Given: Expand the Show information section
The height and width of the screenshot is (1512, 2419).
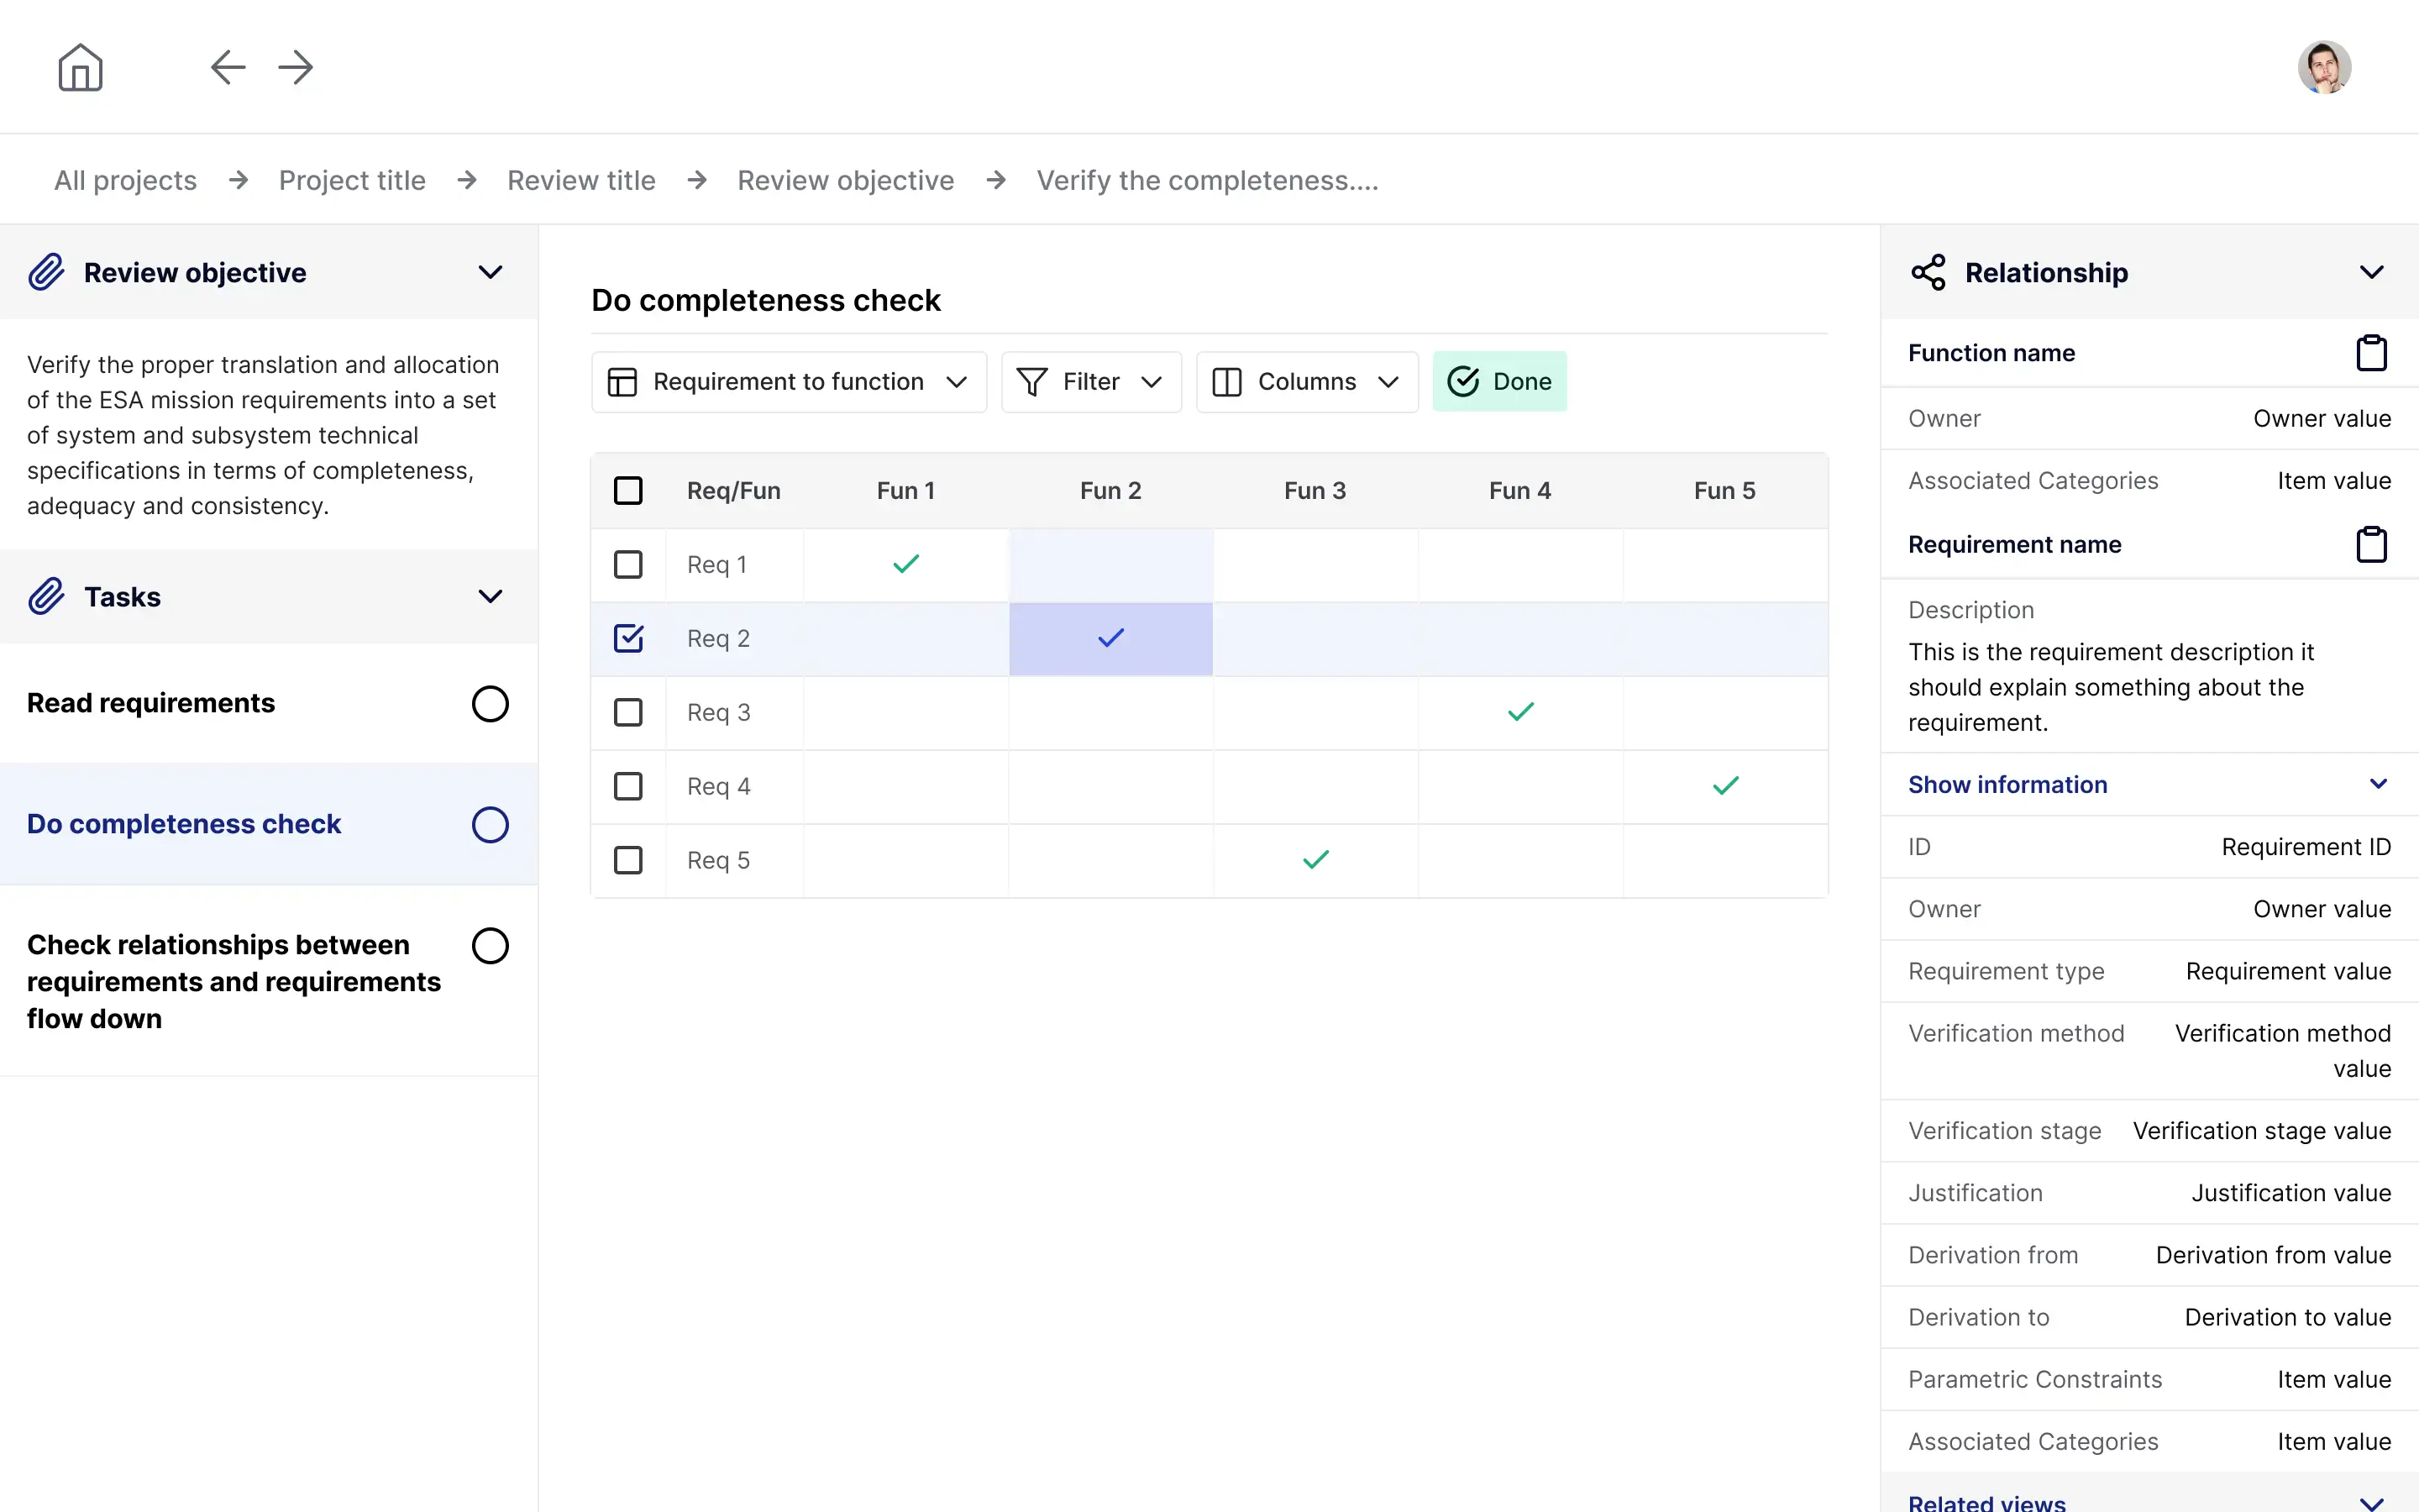Looking at the screenshot, I should (x=2377, y=784).
